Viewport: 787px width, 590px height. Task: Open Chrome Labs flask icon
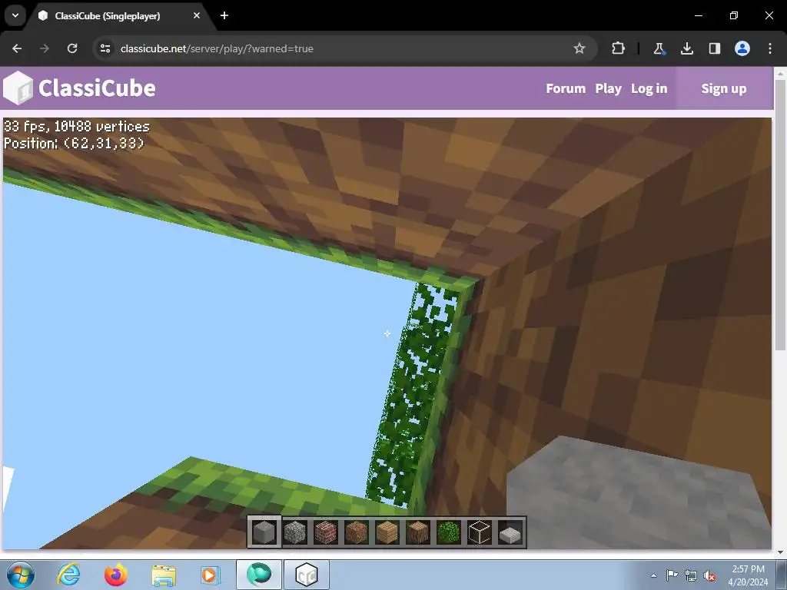659,48
